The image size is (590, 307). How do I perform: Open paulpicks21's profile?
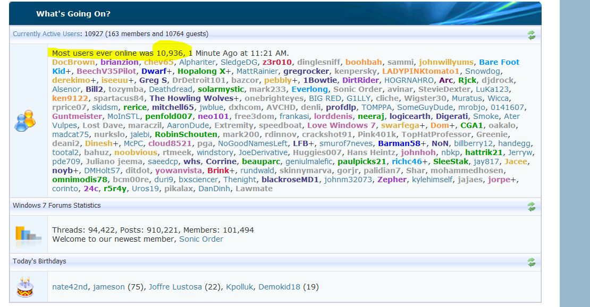[362, 161]
